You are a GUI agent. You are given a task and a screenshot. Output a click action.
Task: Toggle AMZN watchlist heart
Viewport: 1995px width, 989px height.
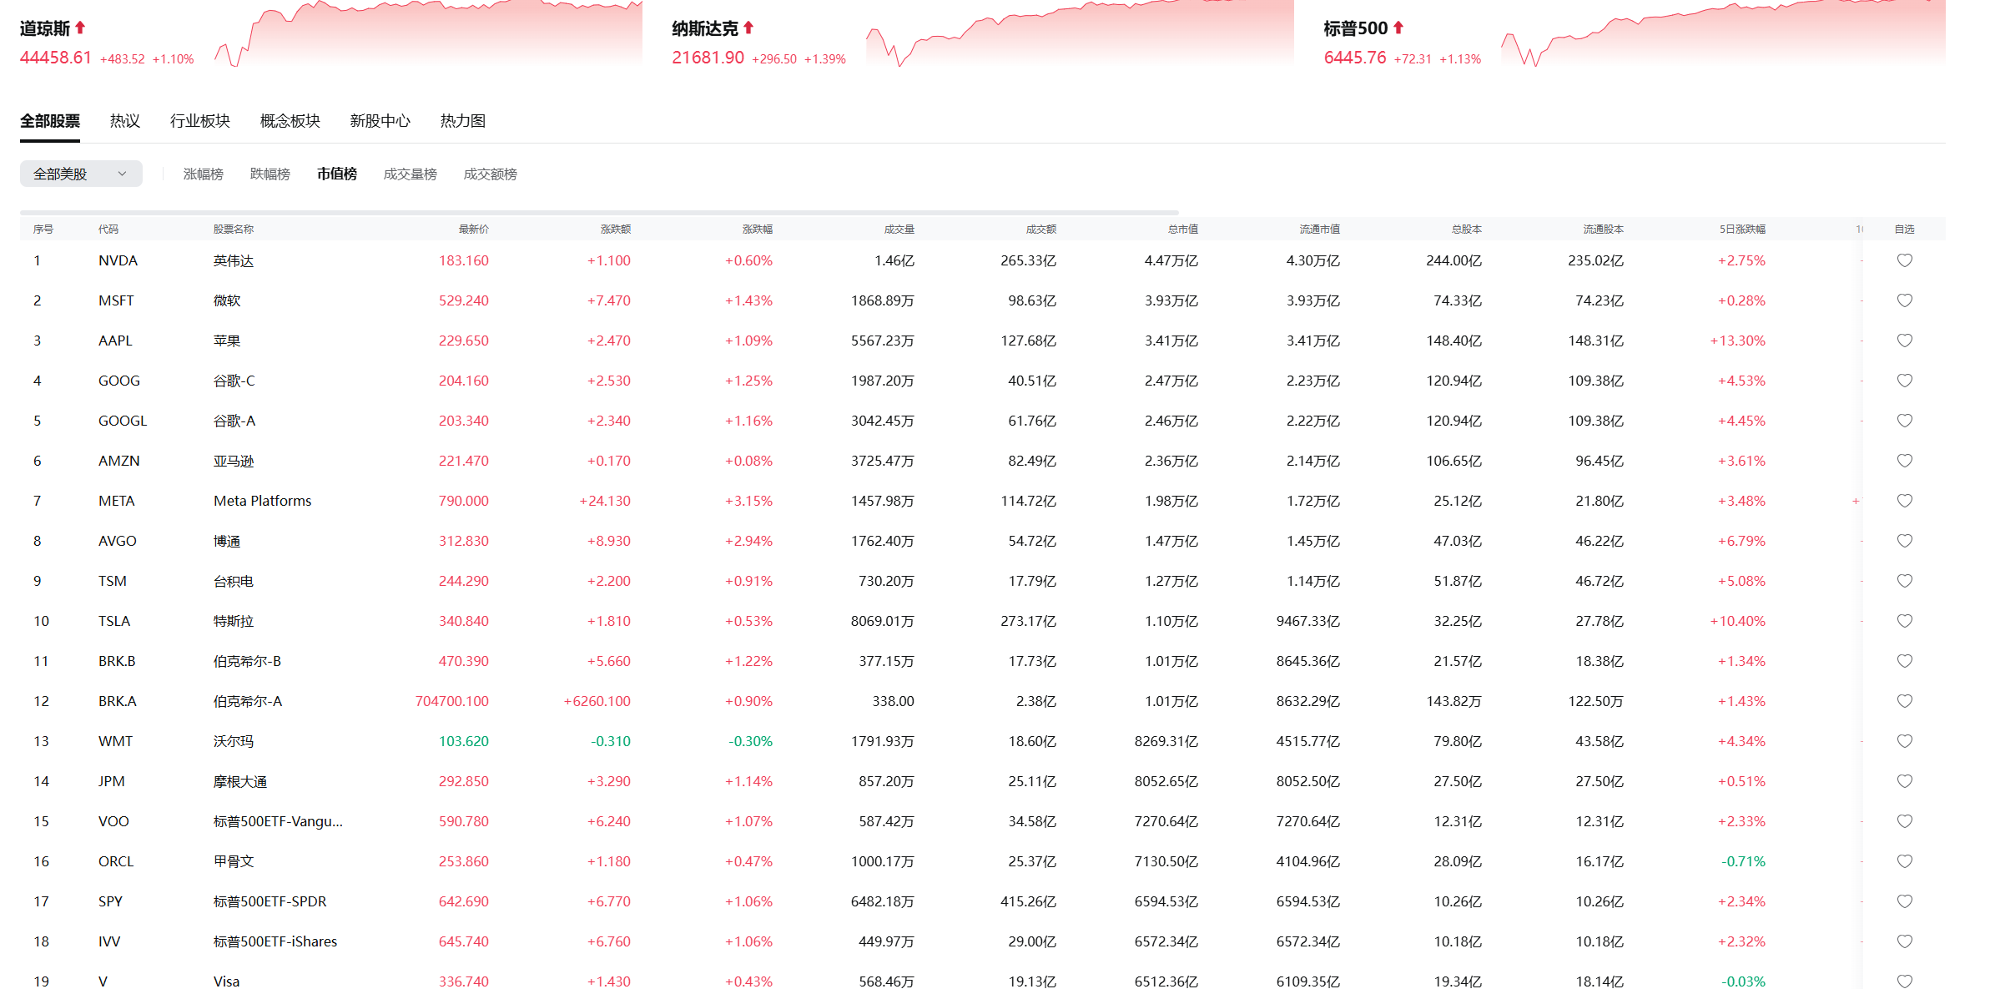tap(1904, 461)
